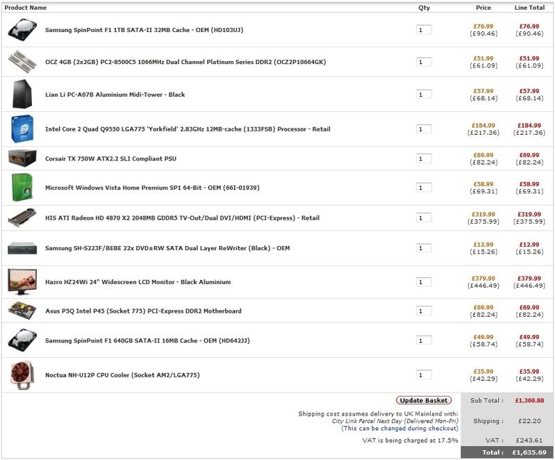The image size is (555, 460).
Task: Click the £12.99 price of Samsung DVD writer
Action: (x=483, y=245)
